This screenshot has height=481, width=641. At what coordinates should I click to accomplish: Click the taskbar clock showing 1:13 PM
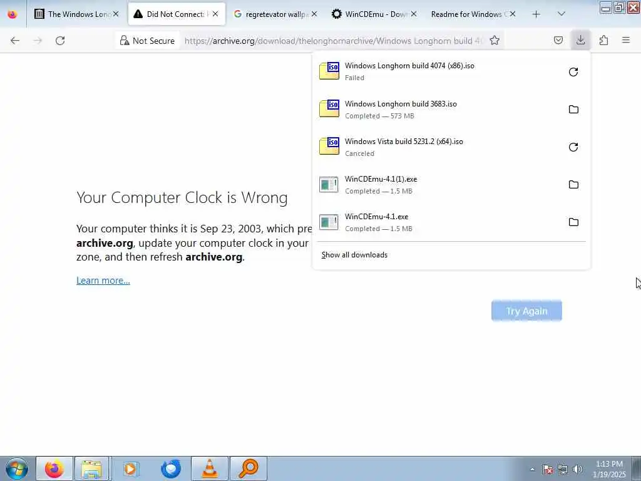(609, 469)
